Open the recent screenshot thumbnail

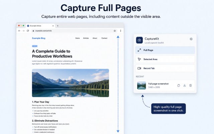click(x=141, y=85)
